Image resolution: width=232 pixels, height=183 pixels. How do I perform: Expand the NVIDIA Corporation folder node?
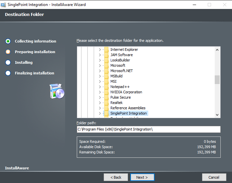pyautogui.click(x=100, y=92)
